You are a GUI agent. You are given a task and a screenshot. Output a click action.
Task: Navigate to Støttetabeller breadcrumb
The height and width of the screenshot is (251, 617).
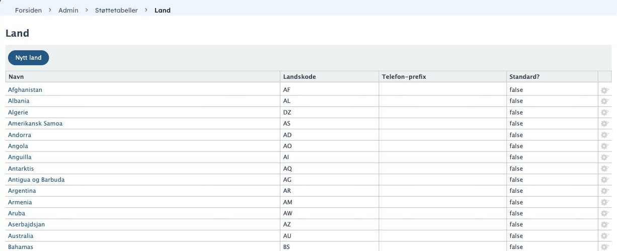[x=116, y=10]
